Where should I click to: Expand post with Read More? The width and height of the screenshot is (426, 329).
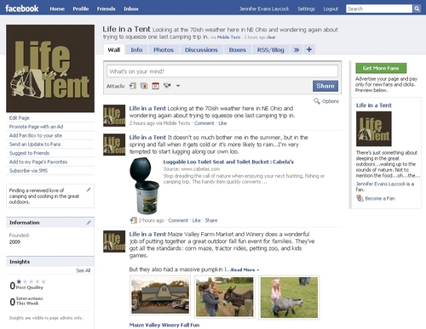(245, 270)
